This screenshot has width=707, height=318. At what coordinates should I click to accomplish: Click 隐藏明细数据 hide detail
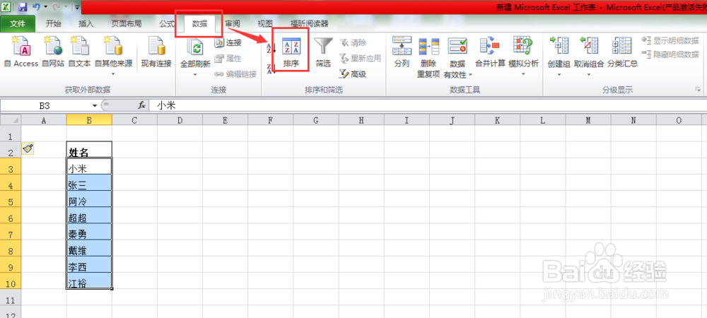pyautogui.click(x=670, y=54)
